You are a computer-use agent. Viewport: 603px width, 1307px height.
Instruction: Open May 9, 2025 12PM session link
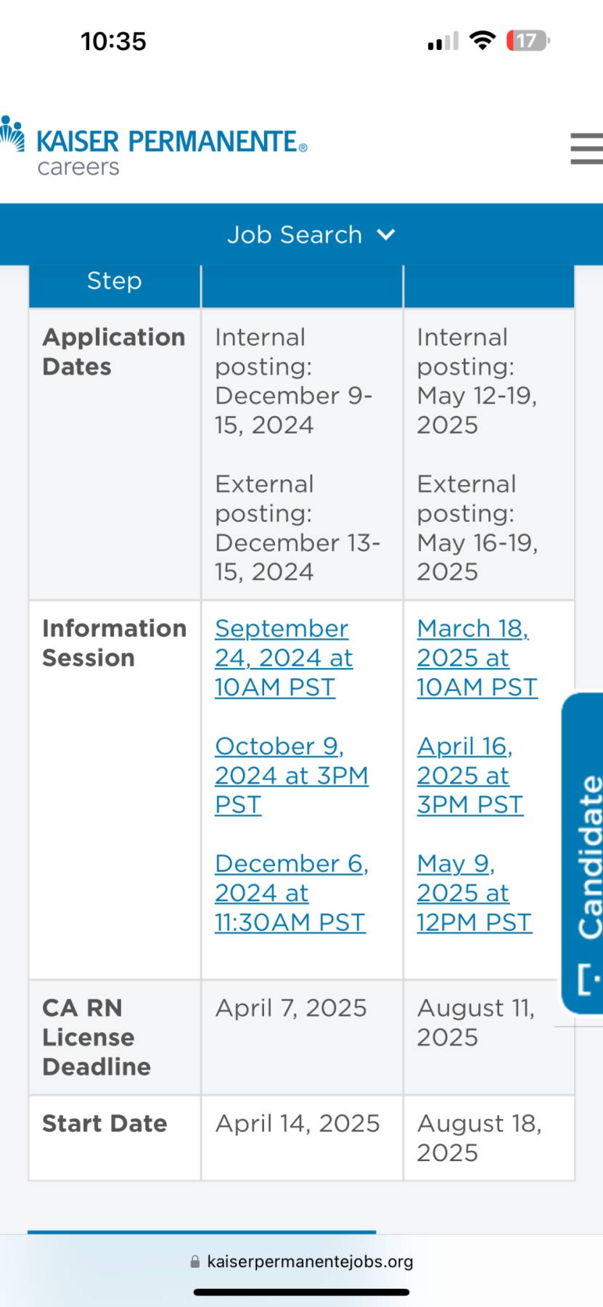473,892
